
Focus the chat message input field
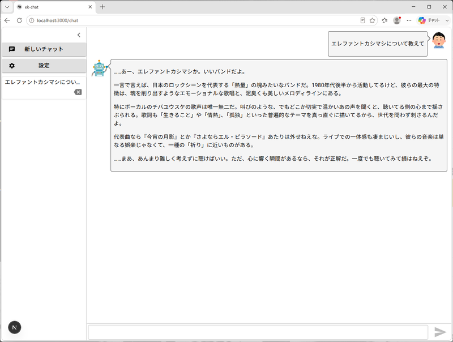pos(258,332)
